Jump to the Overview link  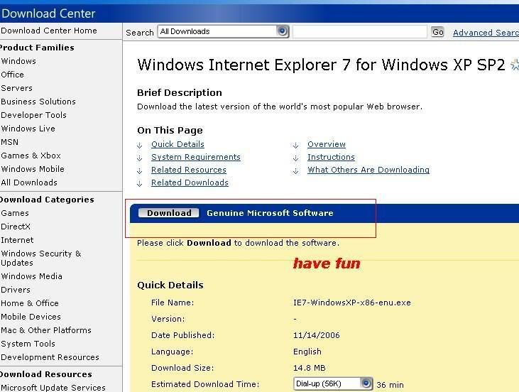327,144
